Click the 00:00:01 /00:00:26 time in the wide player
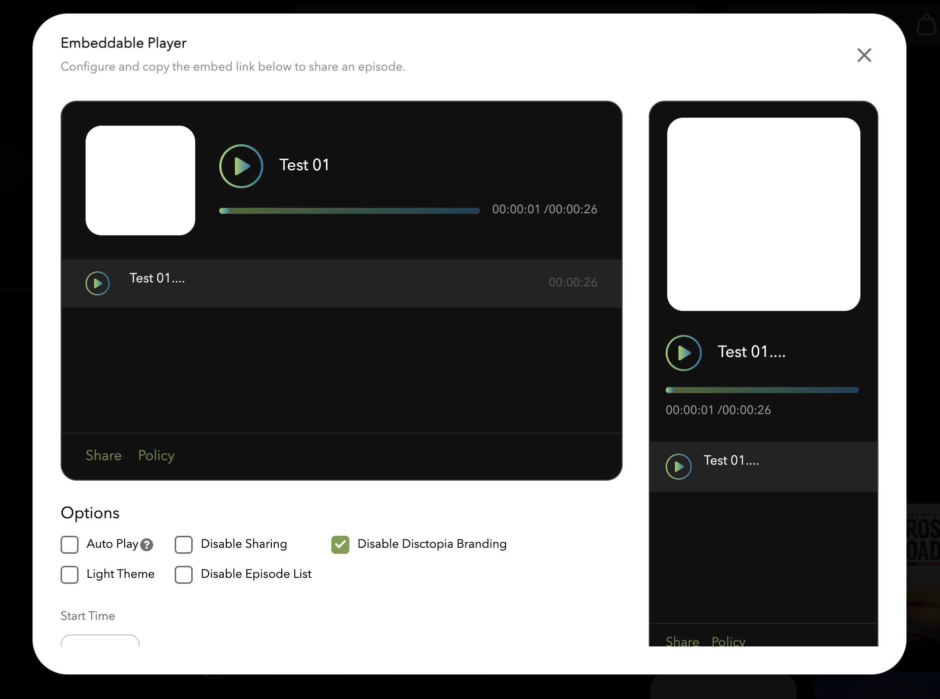This screenshot has width=940, height=699. [545, 209]
